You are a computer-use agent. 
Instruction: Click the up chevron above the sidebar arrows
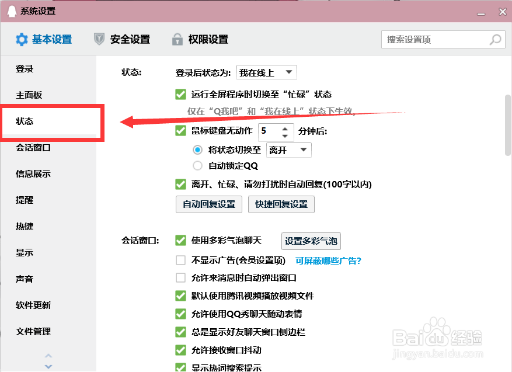pyautogui.click(x=48, y=356)
